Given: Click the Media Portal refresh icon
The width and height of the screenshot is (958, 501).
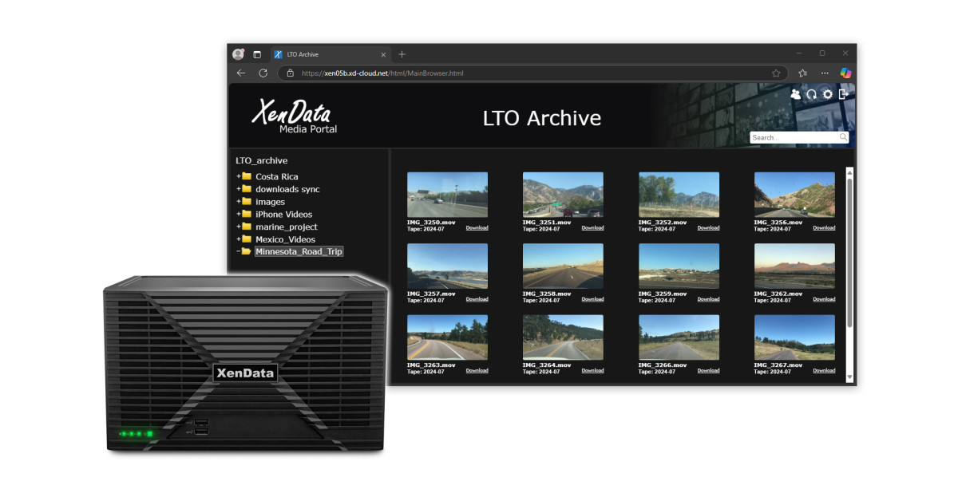Looking at the screenshot, I should [812, 94].
